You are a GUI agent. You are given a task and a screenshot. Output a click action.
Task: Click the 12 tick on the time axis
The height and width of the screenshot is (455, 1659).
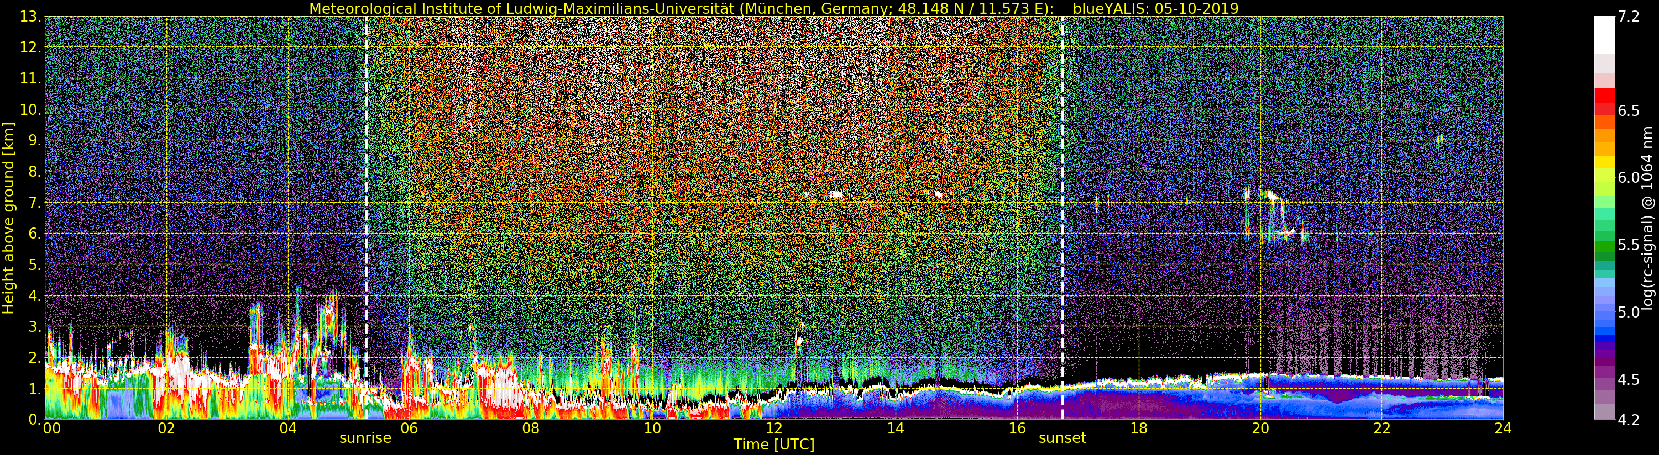(x=773, y=428)
